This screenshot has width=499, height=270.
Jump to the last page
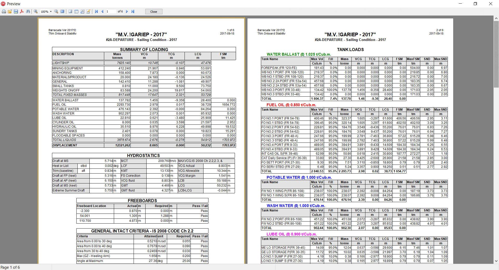[133, 11]
